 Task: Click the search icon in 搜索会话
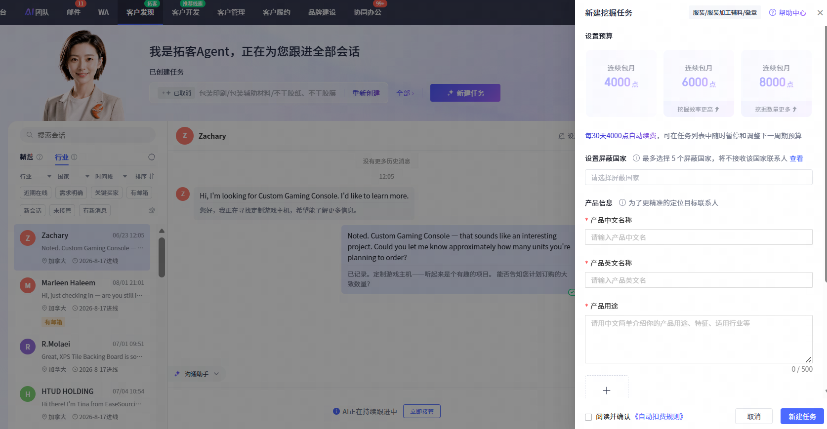(x=30, y=135)
